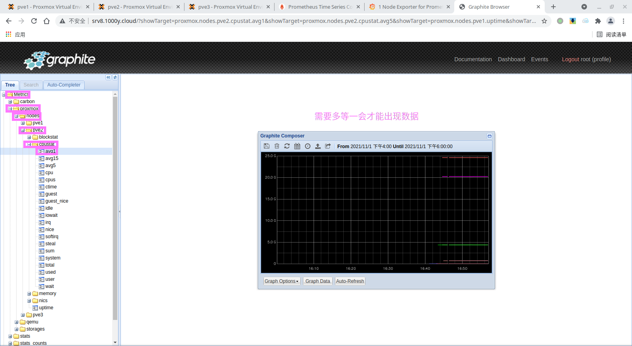
Task: Click the tree panel vertical scrollbar
Action: pos(115,205)
